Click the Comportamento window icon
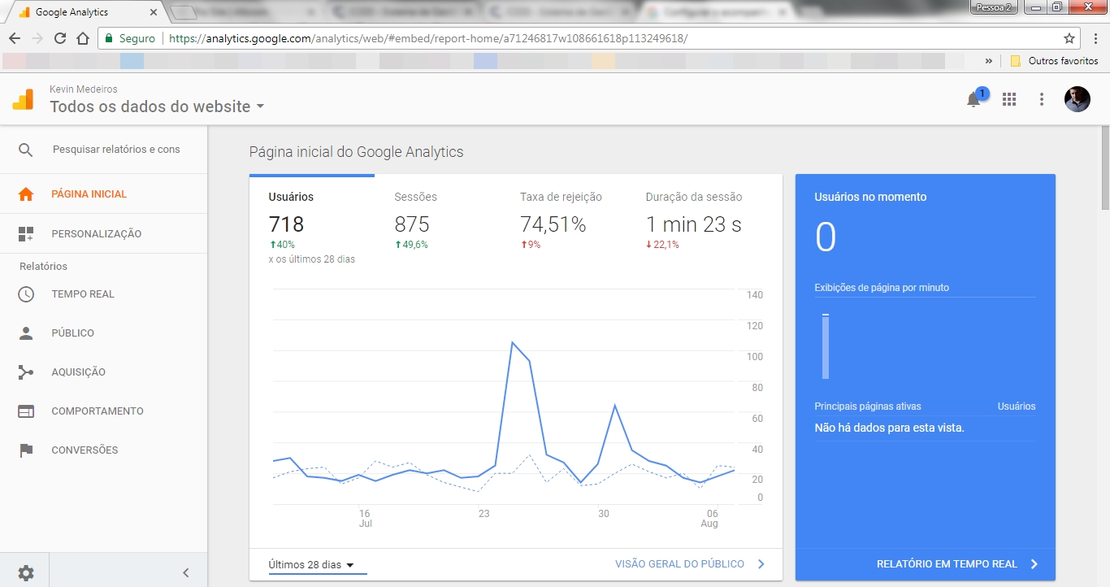 26,411
